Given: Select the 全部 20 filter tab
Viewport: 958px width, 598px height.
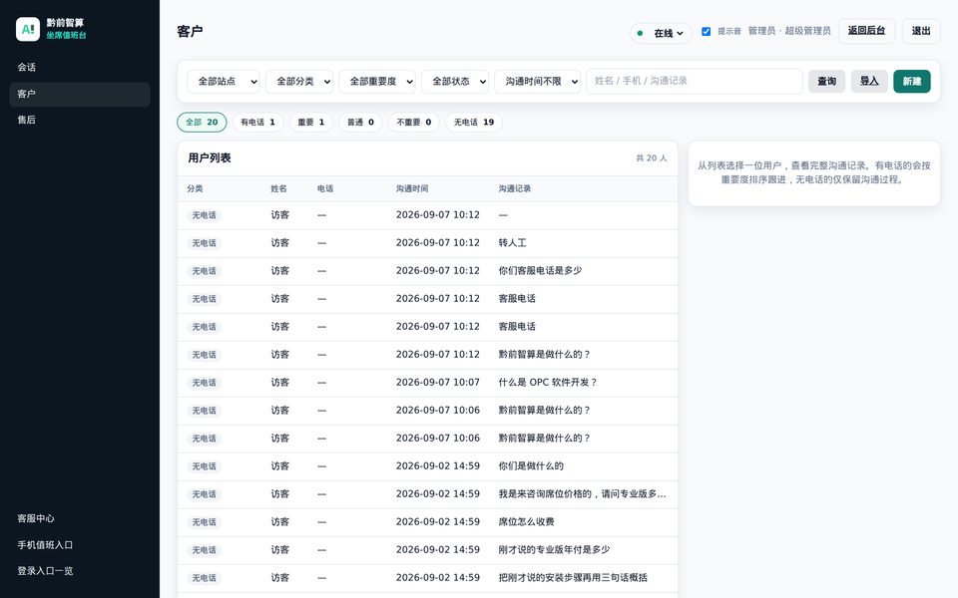Looking at the screenshot, I should click(202, 122).
